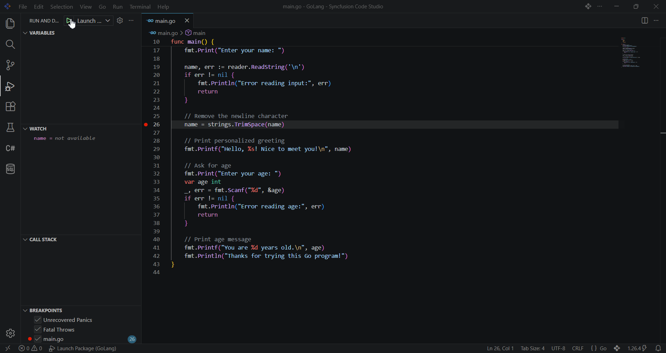
Task: Disable the main.go breakpoint checkbox
Action: 38,339
